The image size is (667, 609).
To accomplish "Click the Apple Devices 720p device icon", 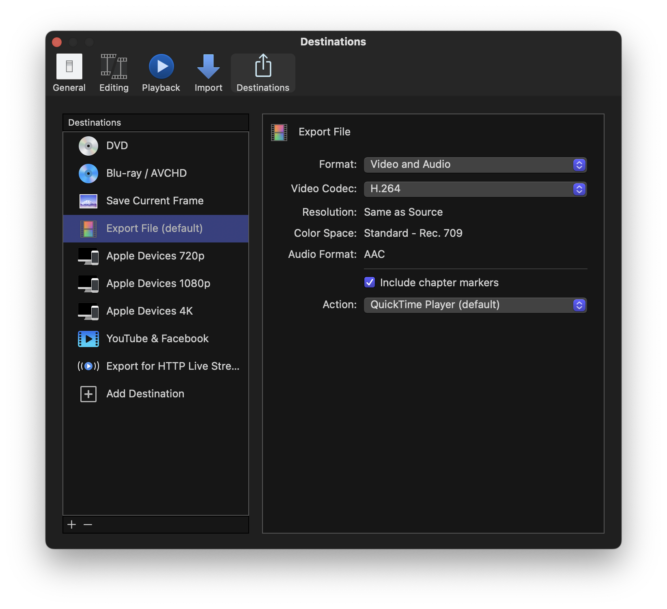I will pos(88,256).
